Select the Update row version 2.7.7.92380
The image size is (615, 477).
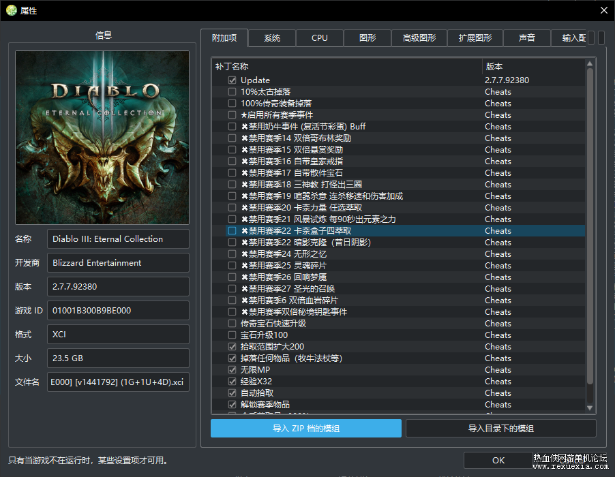point(507,80)
